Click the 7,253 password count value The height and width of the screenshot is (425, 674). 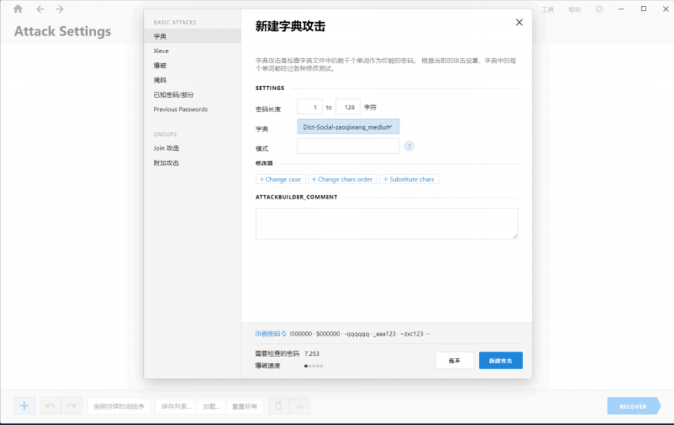pyautogui.click(x=312, y=354)
